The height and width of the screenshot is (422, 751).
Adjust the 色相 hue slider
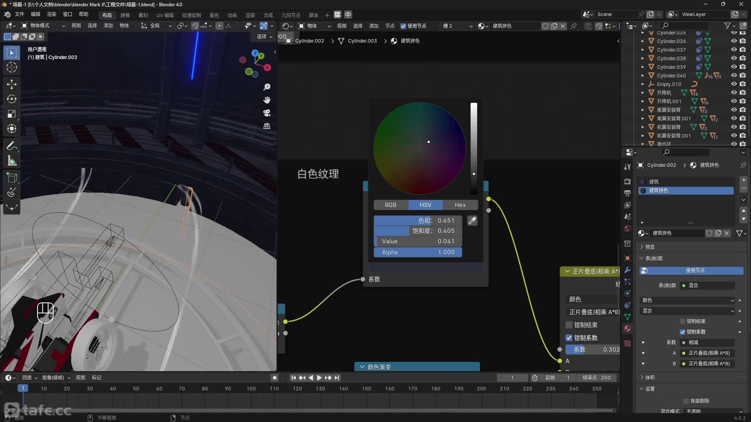coord(418,221)
